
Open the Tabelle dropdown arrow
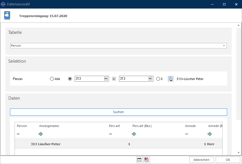point(224,46)
